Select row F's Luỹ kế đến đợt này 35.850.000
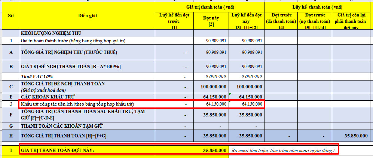Viewport: 373px width, 158px height. point(247,115)
